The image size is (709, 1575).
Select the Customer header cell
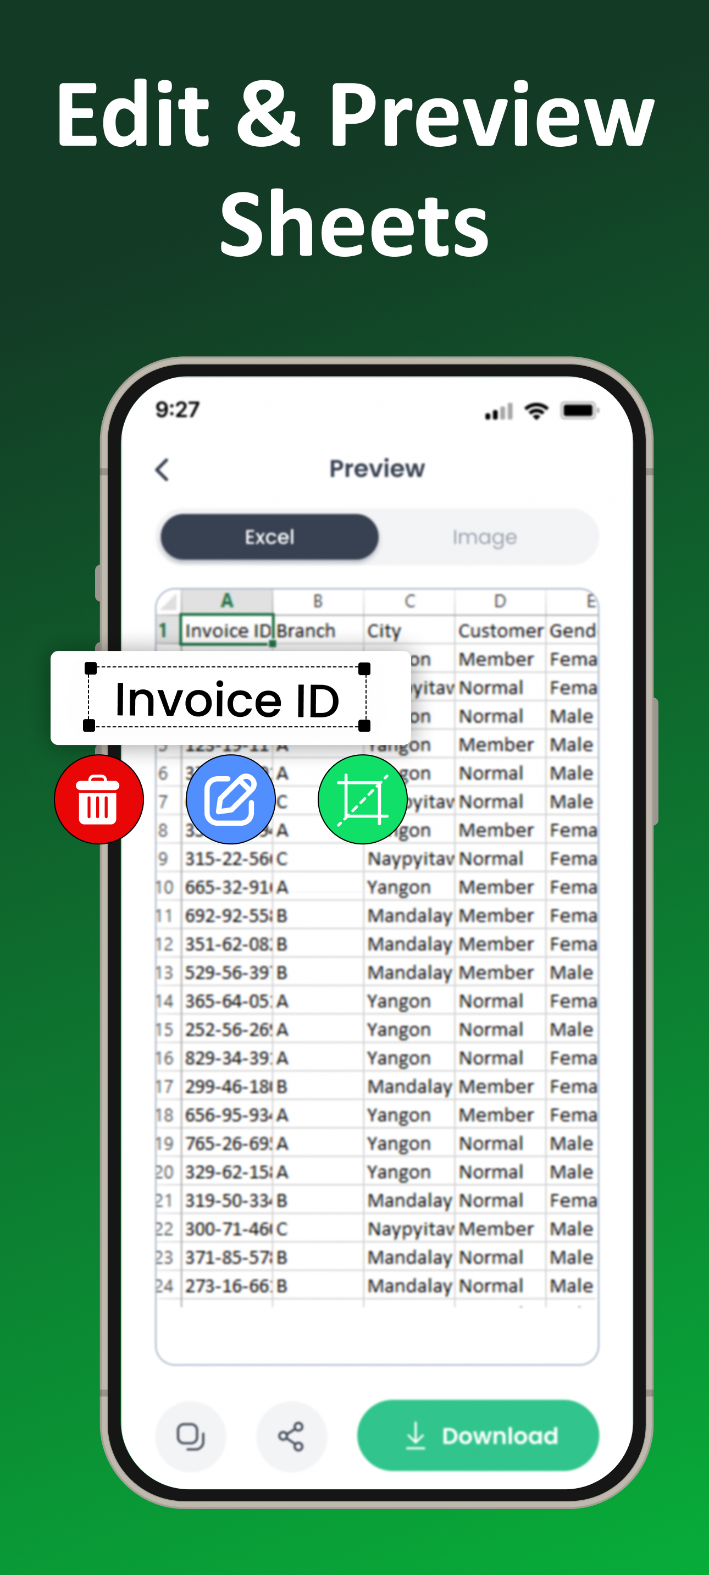500,631
